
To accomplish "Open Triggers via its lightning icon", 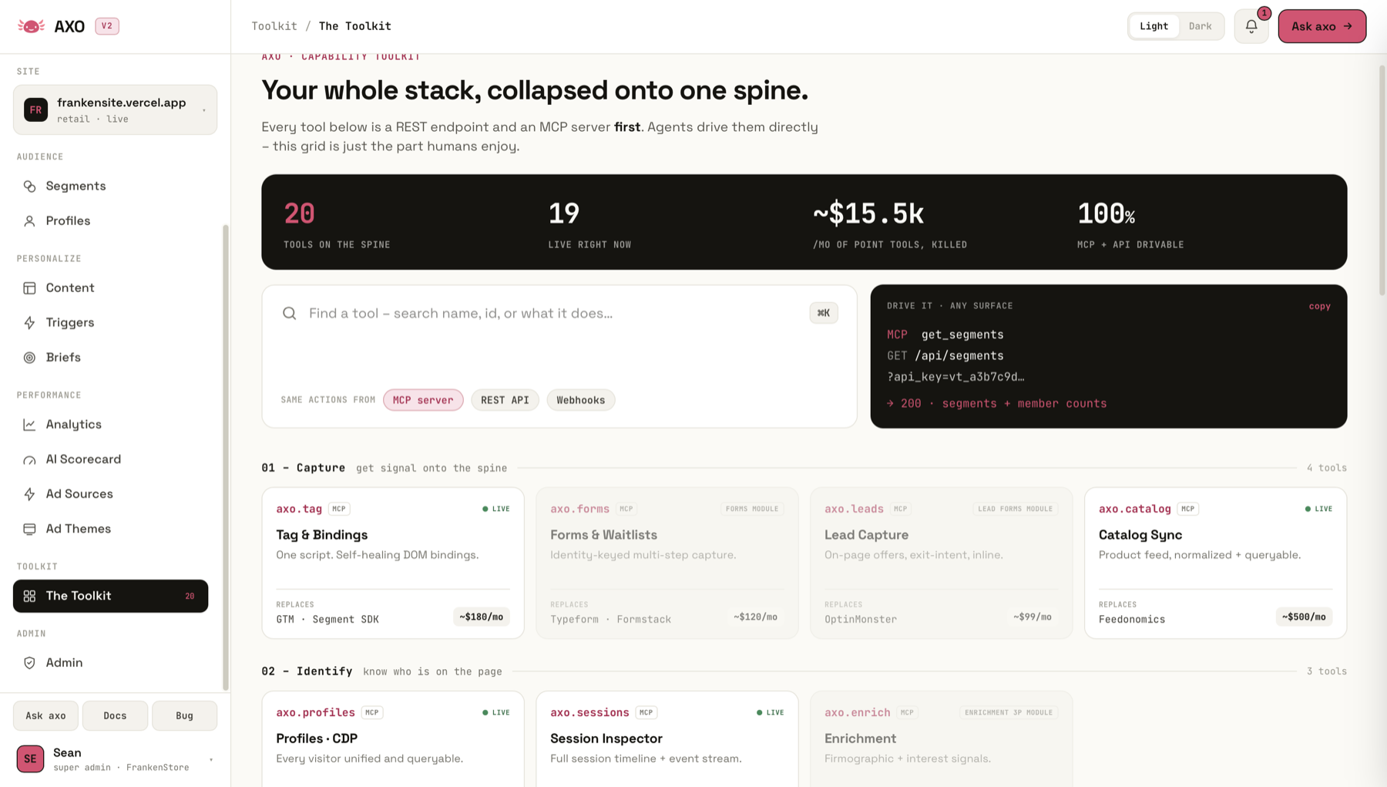I will [29, 323].
